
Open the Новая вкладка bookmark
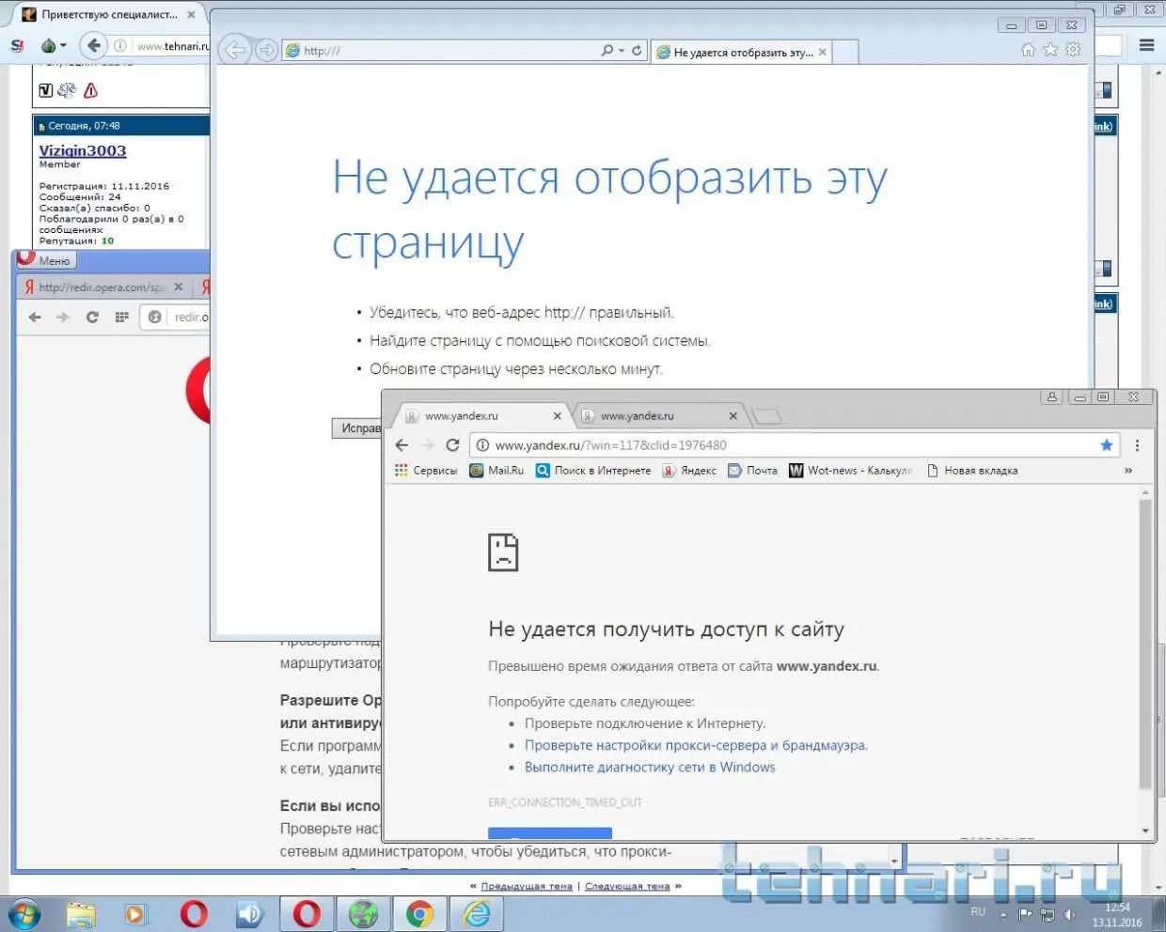pos(972,471)
